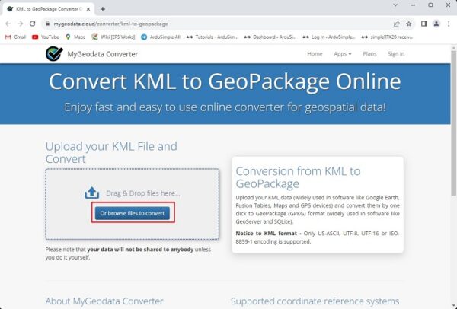The width and height of the screenshot is (457, 309).
Task: Open ArduSimple All Telegram bookmark
Action: pos(161,37)
